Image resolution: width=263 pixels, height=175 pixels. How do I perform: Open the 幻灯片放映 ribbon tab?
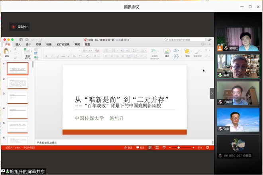(63, 45)
